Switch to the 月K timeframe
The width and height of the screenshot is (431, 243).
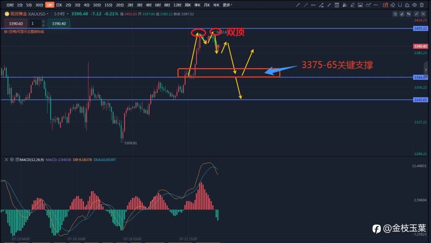(x=207, y=5)
